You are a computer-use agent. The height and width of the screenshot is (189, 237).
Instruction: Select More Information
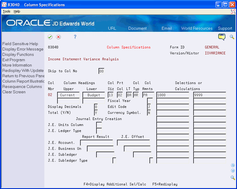click(x=17, y=65)
